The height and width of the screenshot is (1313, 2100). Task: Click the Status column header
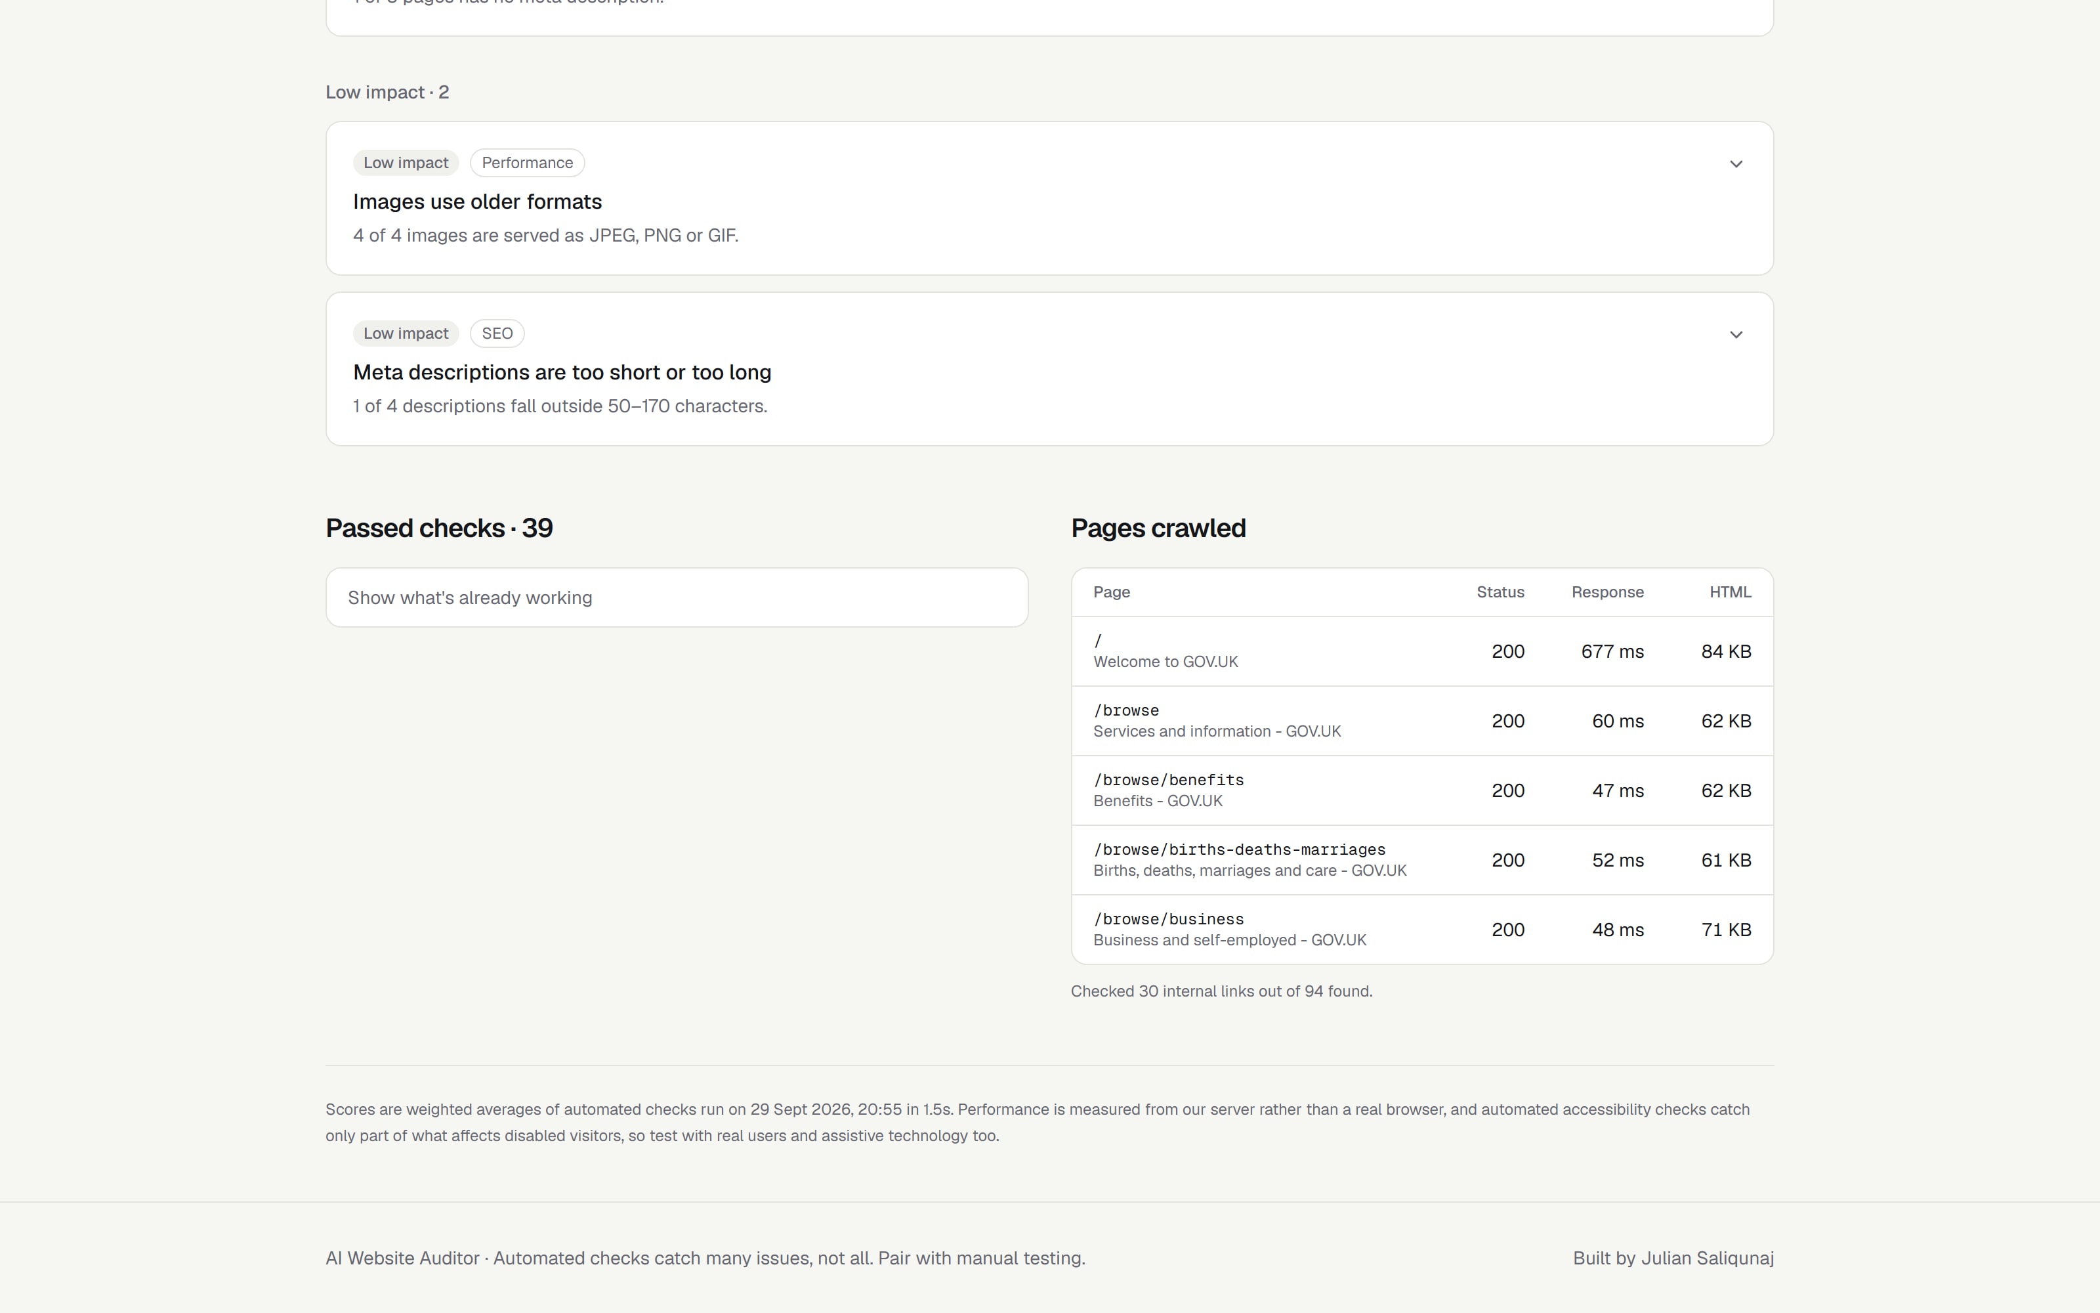point(1500,592)
